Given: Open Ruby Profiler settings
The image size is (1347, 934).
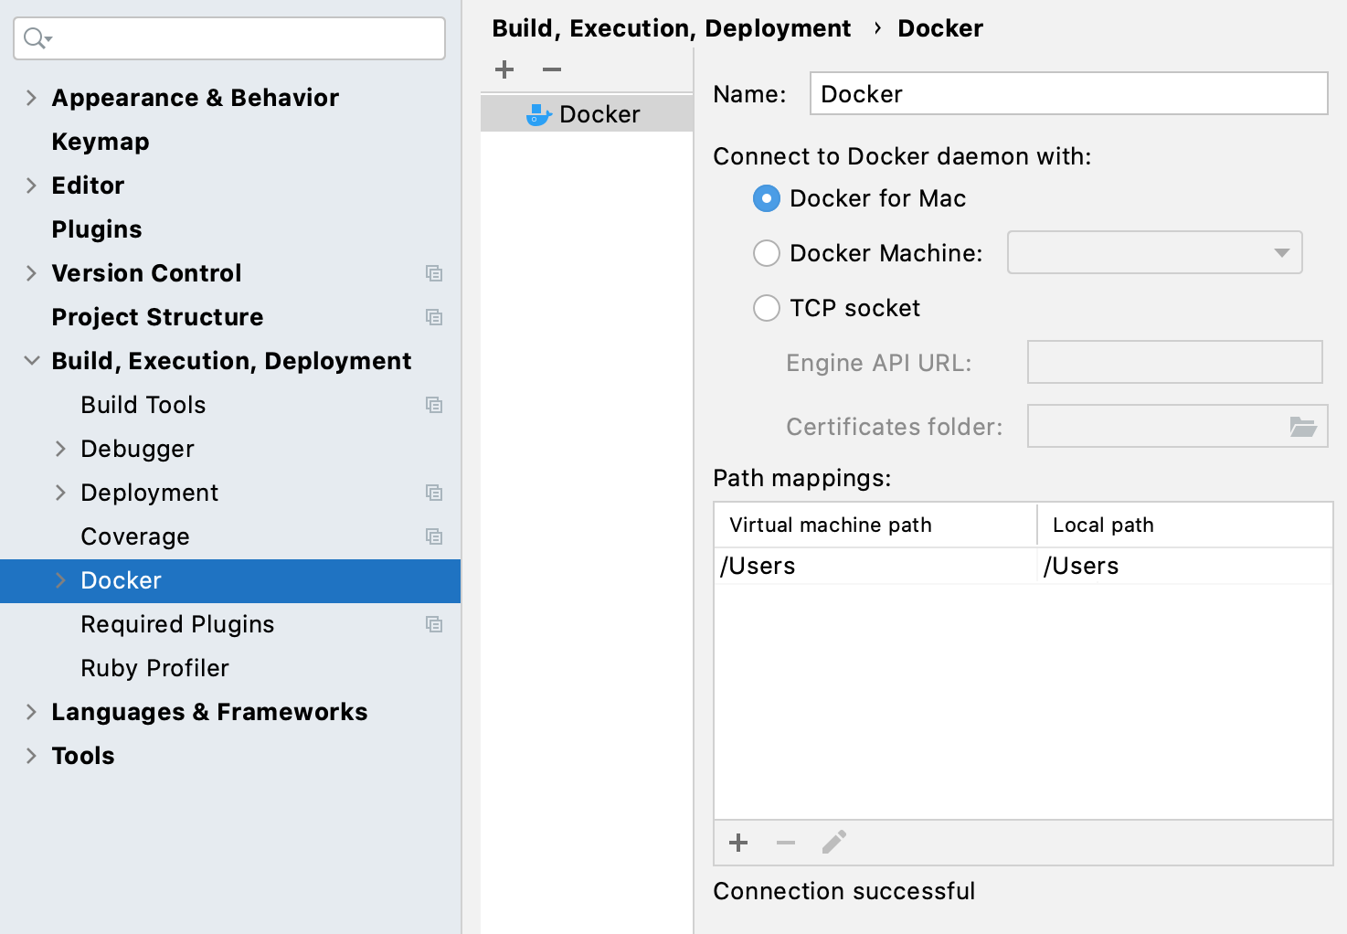Looking at the screenshot, I should tap(154, 668).
